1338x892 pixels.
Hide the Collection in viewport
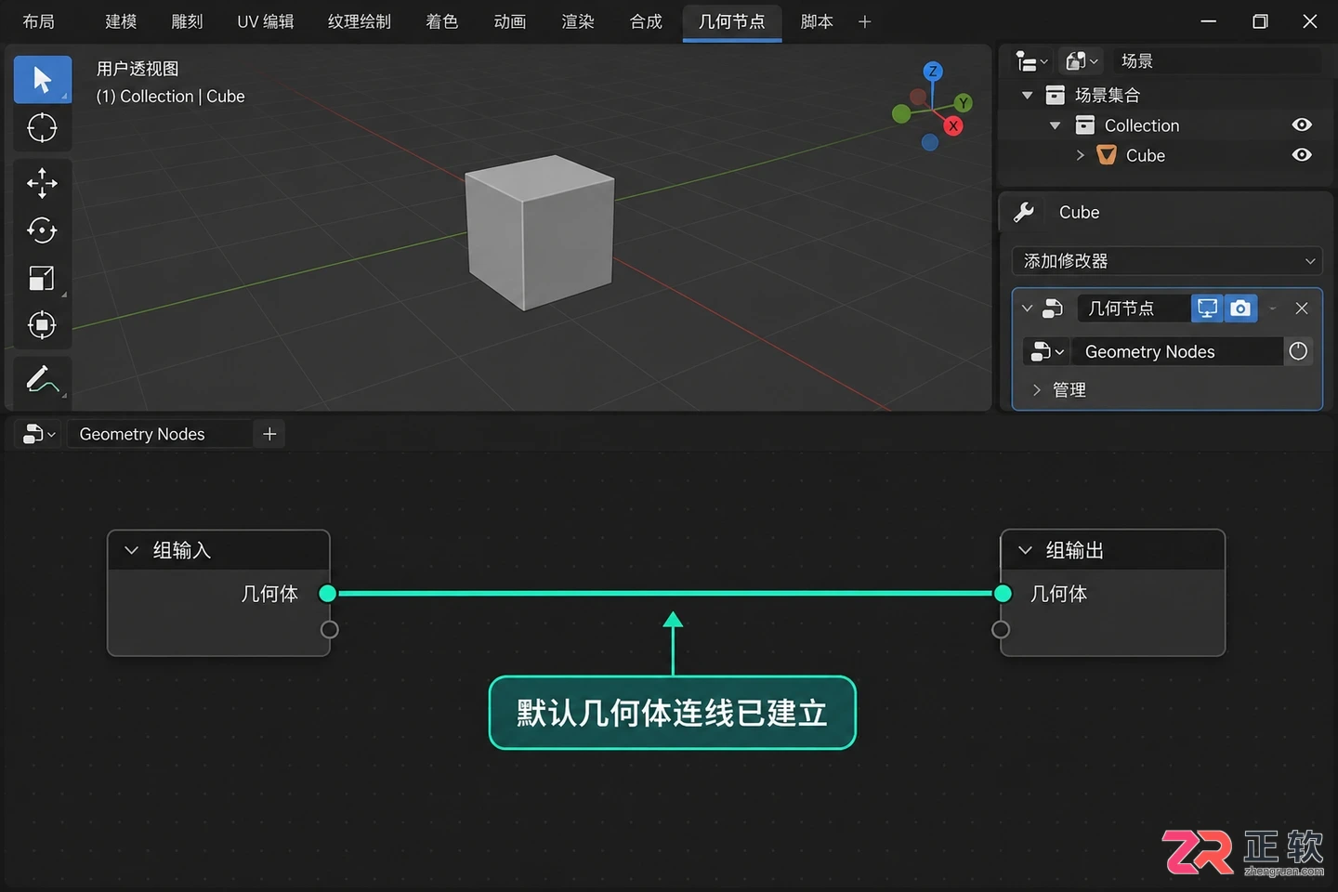[1302, 125]
